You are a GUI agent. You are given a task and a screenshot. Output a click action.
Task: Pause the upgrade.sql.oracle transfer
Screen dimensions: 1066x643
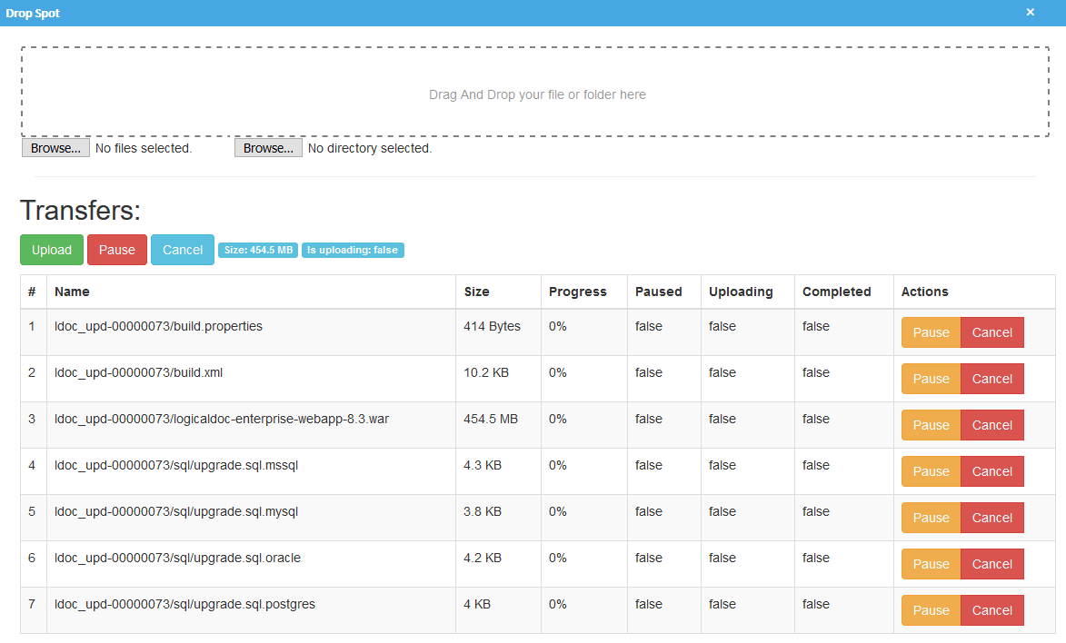coord(931,563)
